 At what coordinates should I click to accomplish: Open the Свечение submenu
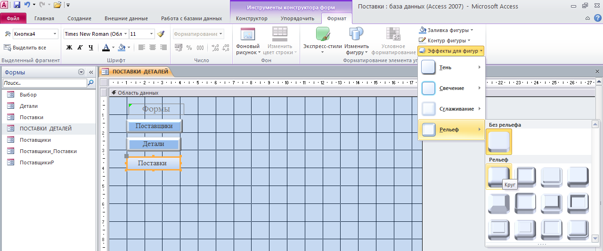[451, 88]
